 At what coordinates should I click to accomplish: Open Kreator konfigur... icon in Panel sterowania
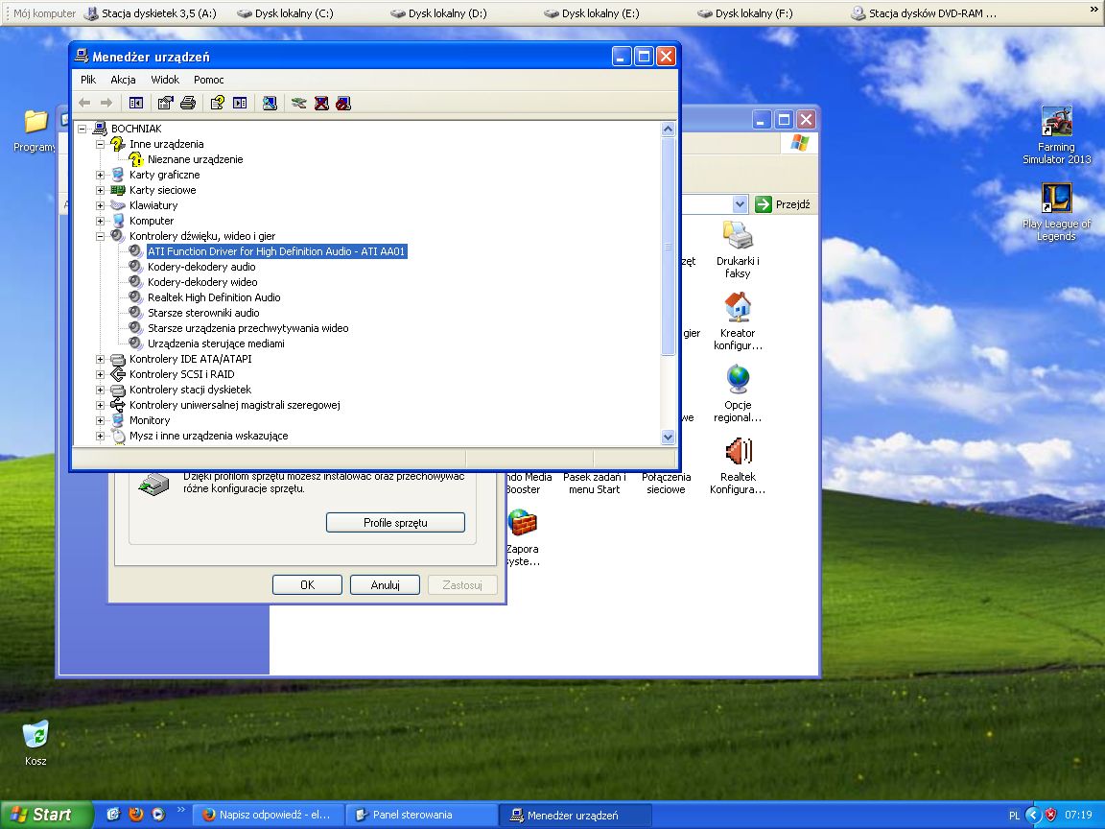tap(738, 320)
